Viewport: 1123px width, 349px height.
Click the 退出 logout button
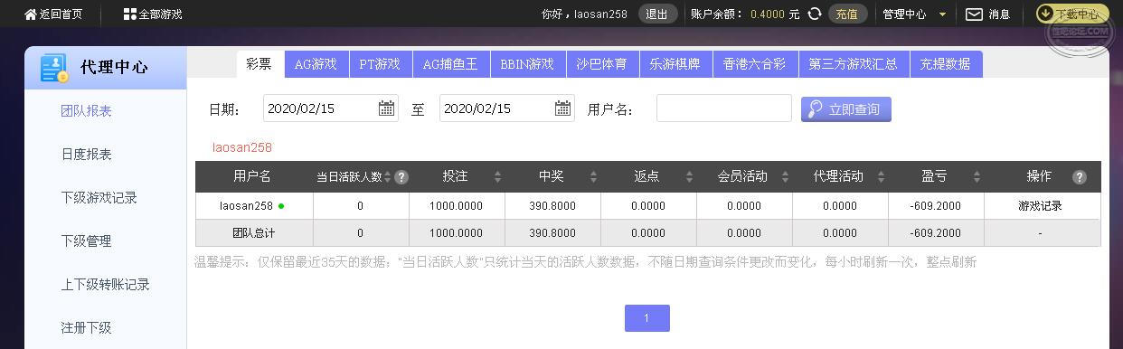pos(657,14)
